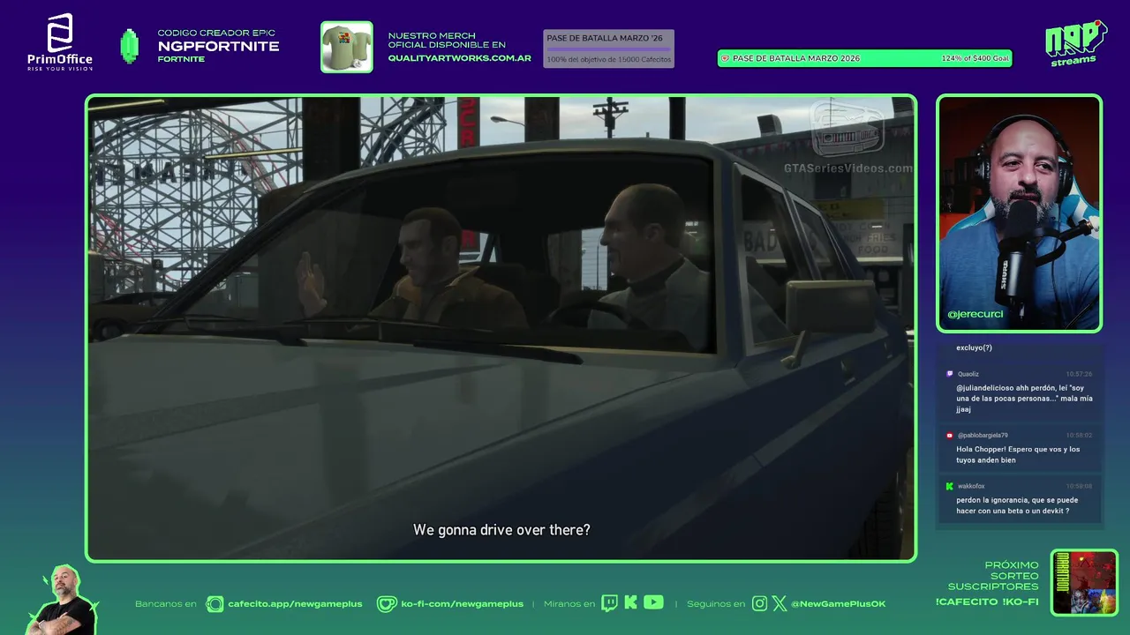The image size is (1130, 635).
Task: Open QUALITYARTWORKS.COM.AR link
Action: (459, 58)
